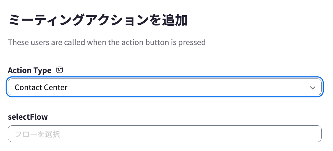Screen dimensions: 333x151
Task: Open the Action Type dropdown
Action: pyautogui.click(x=165, y=87)
